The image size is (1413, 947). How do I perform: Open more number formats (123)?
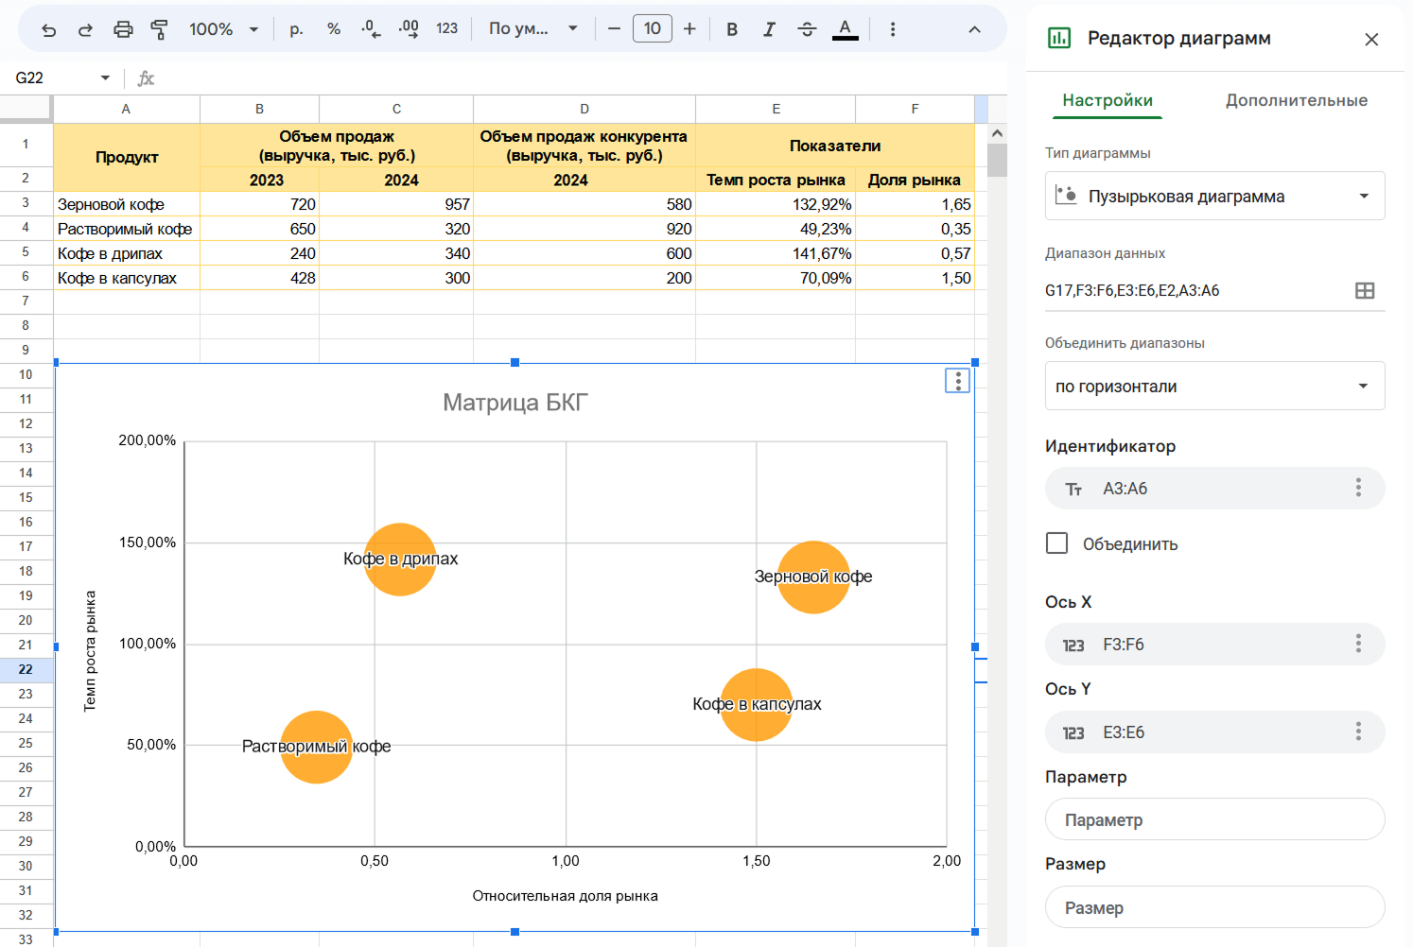(447, 29)
